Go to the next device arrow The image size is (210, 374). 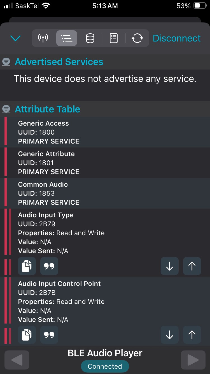coord(193,360)
